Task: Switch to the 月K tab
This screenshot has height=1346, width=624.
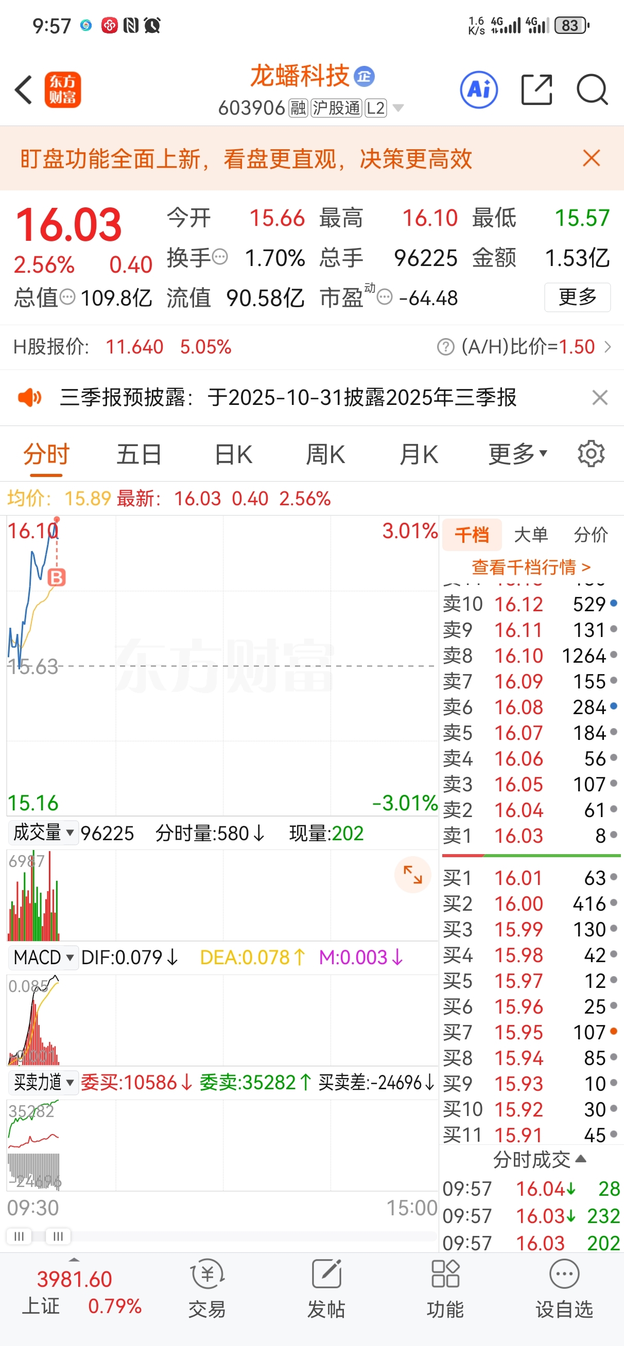Action: click(419, 453)
